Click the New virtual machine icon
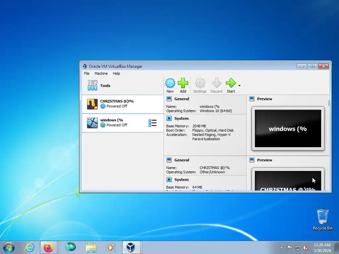Image resolution: width=339 pixels, height=254 pixels. tap(170, 83)
